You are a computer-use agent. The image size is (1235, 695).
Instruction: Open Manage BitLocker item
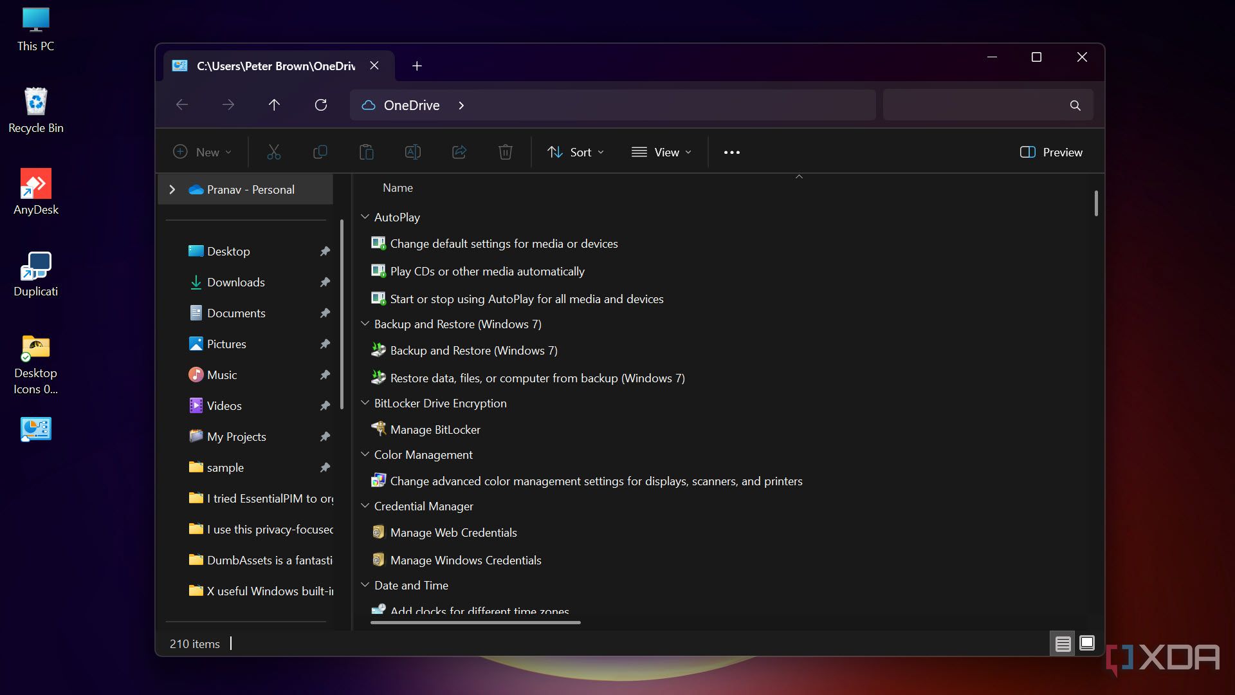pyautogui.click(x=435, y=430)
